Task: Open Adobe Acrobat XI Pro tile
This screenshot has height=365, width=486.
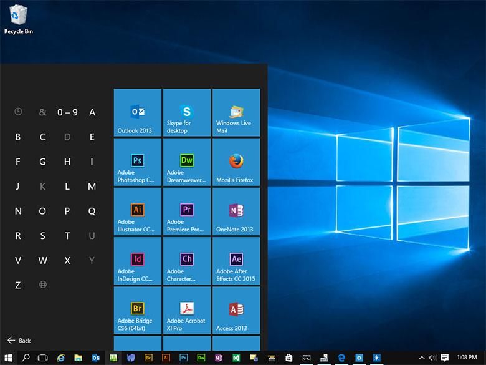Action: pyautogui.click(x=186, y=309)
